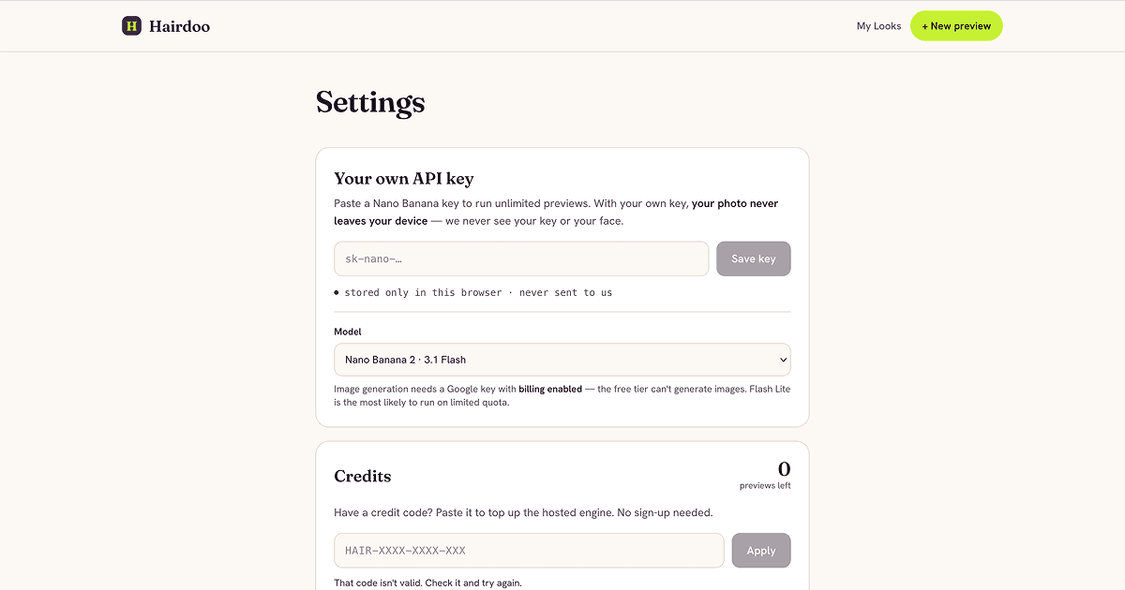Open the My Looks page
The image size is (1125, 590).
tap(878, 26)
